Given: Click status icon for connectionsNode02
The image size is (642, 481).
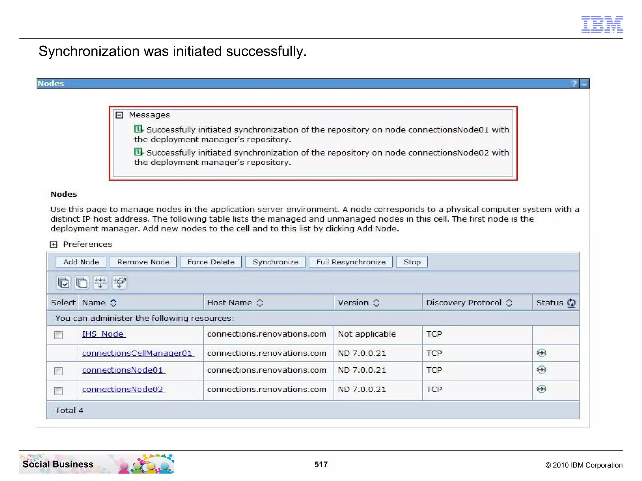Looking at the screenshot, I should click(x=541, y=389).
